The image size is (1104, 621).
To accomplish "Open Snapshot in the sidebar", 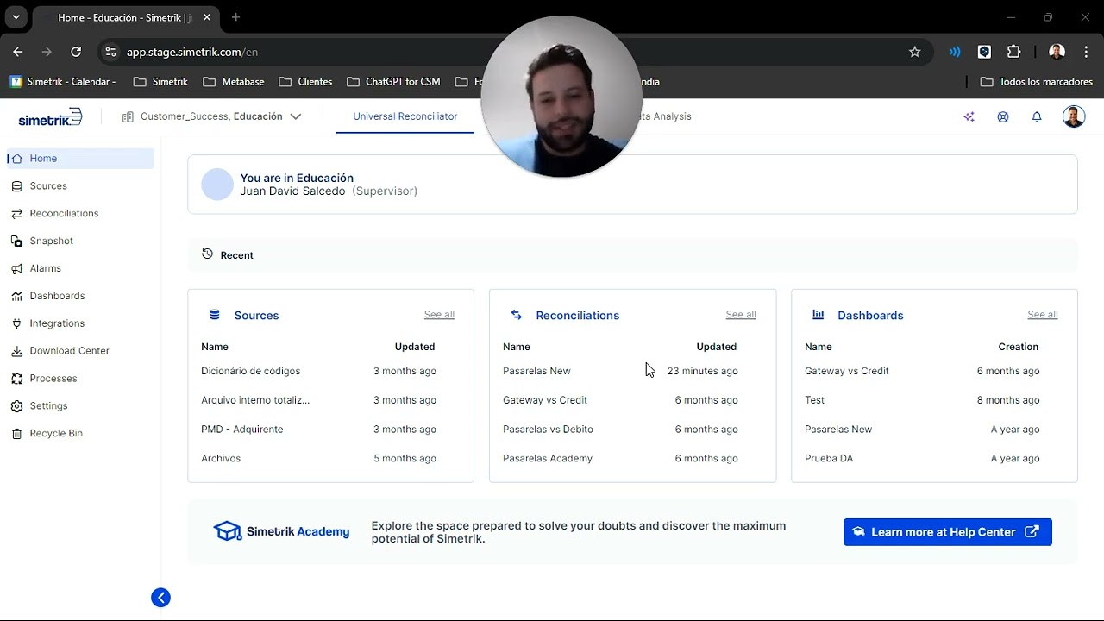I will point(51,241).
